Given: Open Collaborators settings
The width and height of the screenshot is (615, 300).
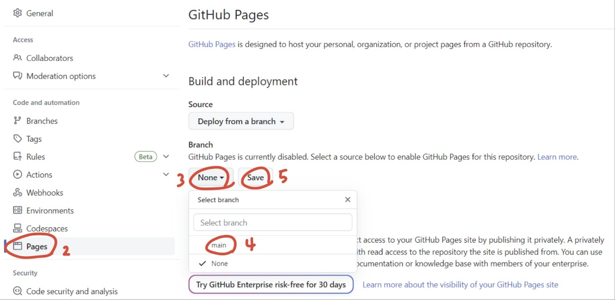Looking at the screenshot, I should [x=50, y=58].
